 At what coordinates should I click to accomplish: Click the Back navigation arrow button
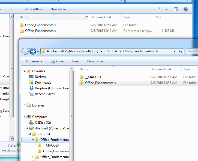[x=25, y=51]
